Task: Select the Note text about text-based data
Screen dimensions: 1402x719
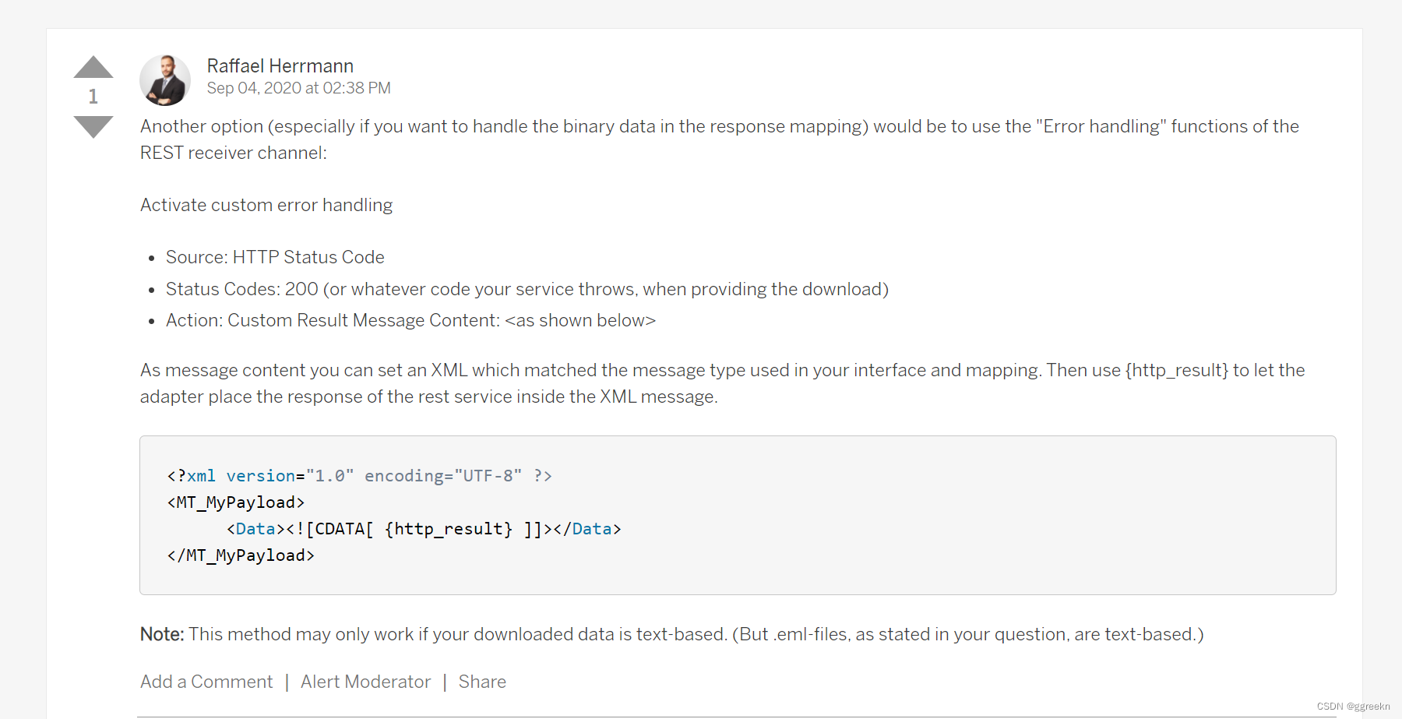Action: (671, 635)
